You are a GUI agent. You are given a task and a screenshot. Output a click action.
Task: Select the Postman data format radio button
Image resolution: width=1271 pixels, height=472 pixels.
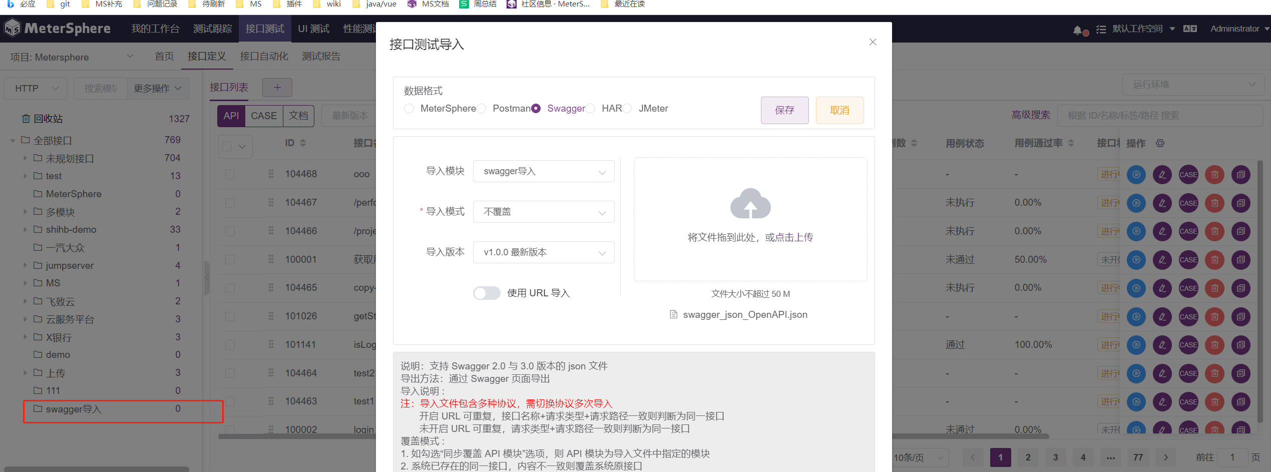coord(482,108)
